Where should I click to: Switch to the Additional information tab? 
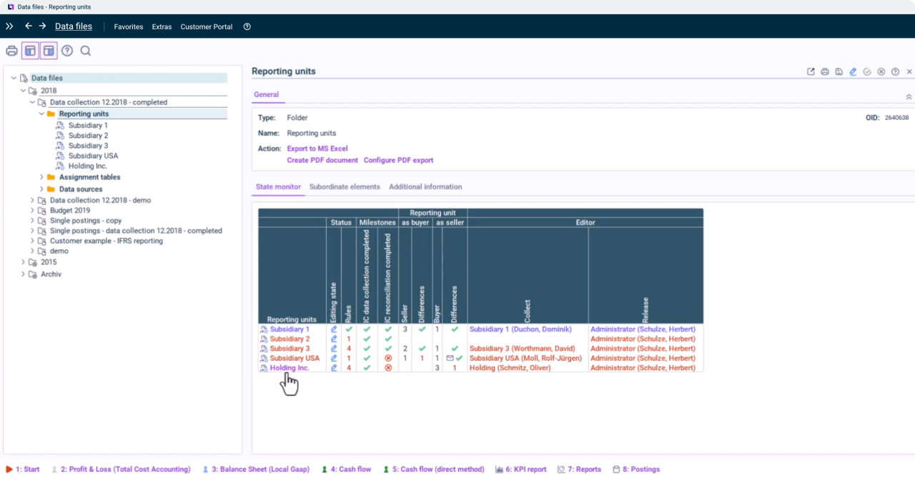coord(425,186)
